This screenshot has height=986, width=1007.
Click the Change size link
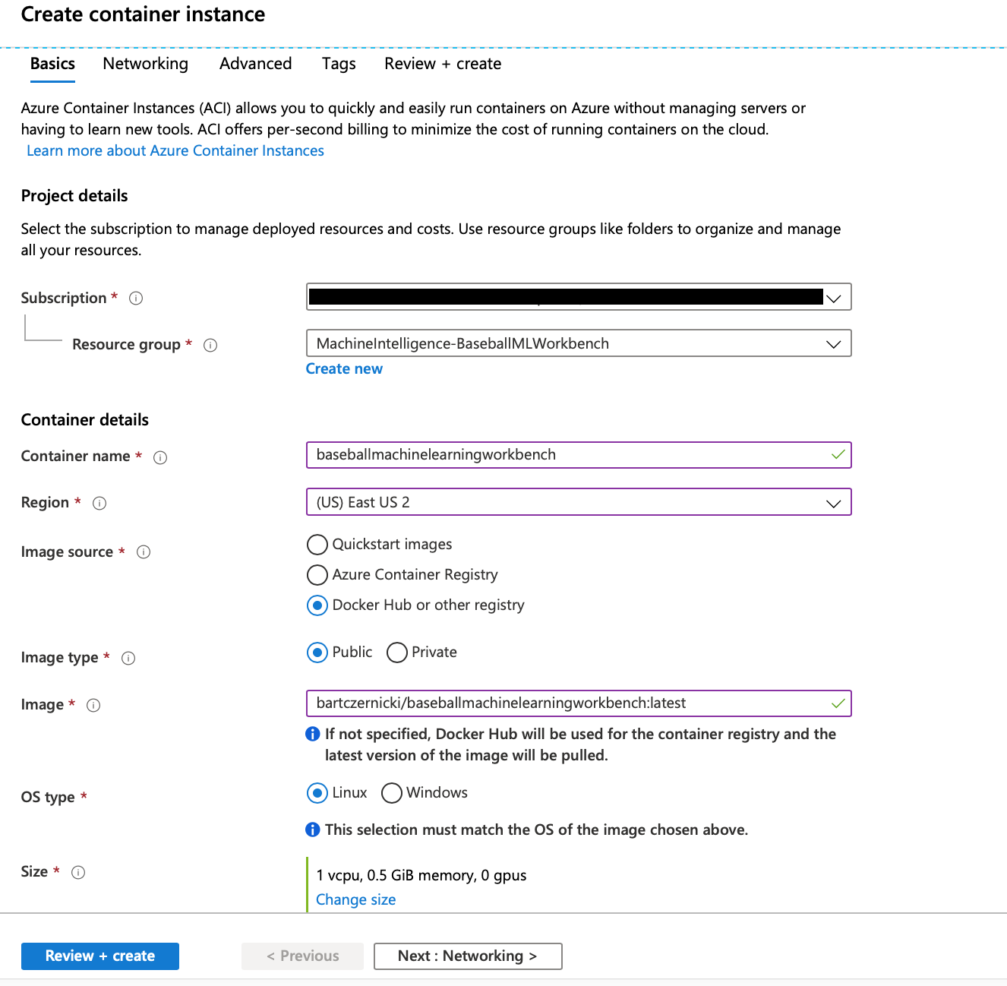pos(355,899)
